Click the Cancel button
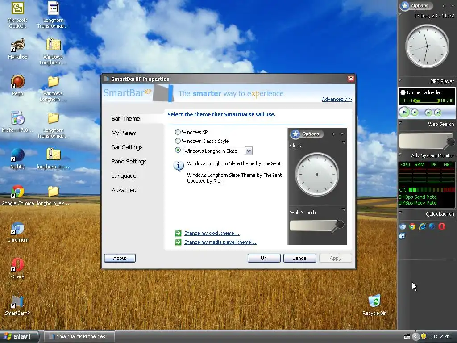The width and height of the screenshot is (457, 343). [x=299, y=258]
